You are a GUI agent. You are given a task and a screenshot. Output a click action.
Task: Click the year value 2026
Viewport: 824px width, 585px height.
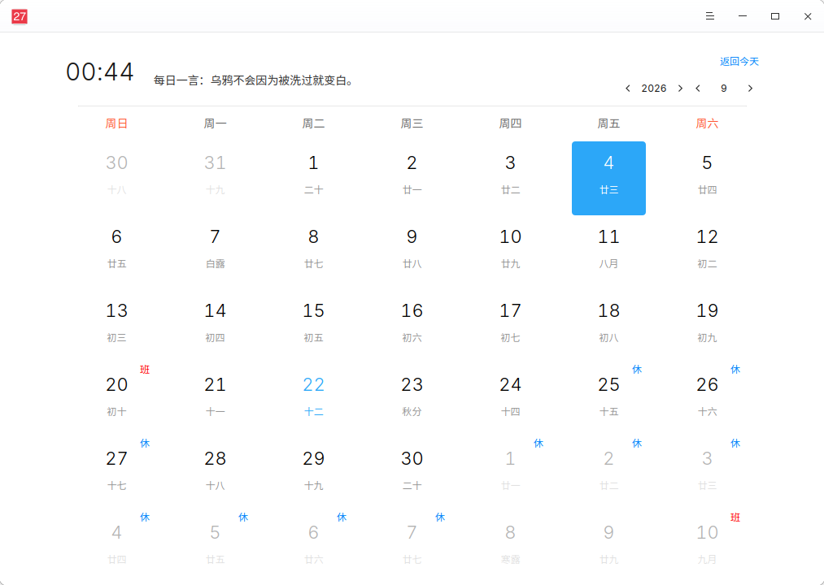pos(654,89)
